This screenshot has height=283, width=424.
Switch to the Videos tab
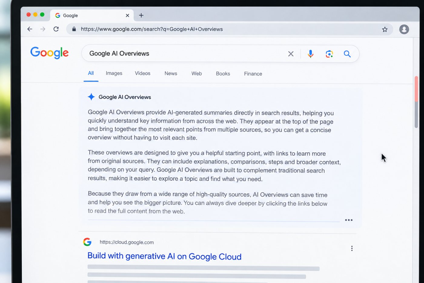[x=143, y=73]
